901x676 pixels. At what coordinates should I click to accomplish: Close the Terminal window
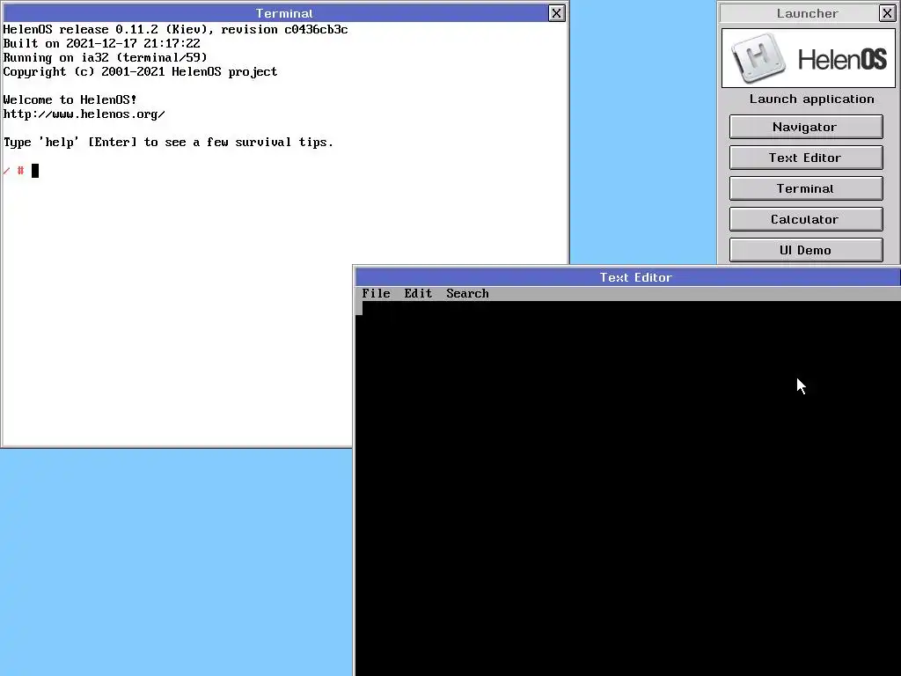(x=556, y=13)
